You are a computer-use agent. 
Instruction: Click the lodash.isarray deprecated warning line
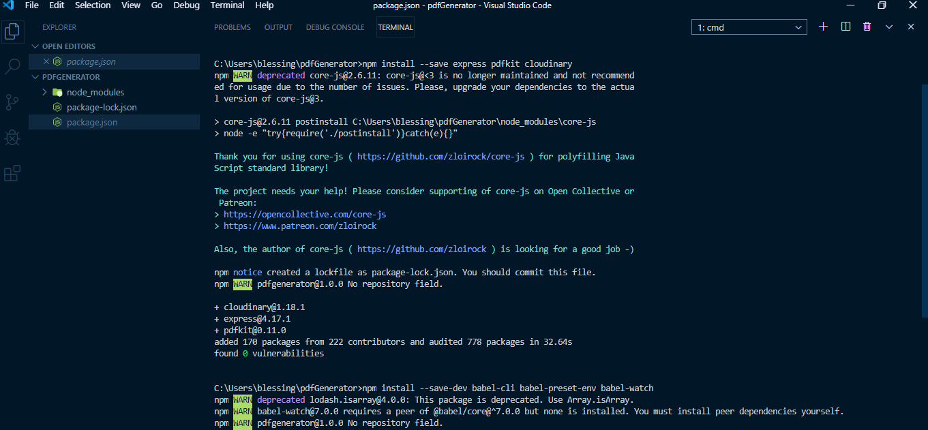tap(424, 399)
